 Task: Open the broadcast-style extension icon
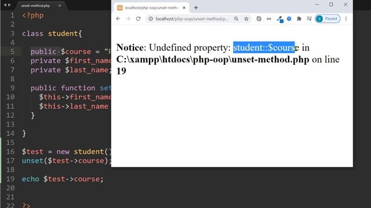pos(269,18)
